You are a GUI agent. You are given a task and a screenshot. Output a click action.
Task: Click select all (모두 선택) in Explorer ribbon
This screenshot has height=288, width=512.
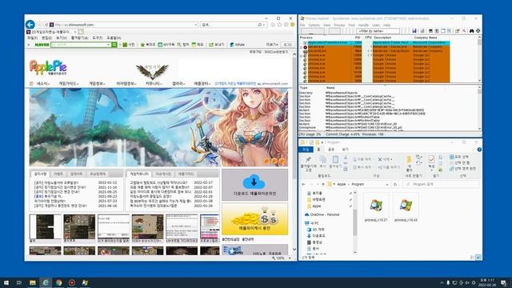click(x=460, y=157)
